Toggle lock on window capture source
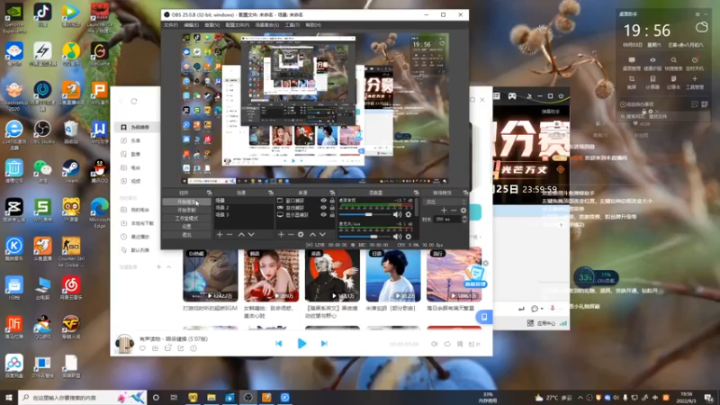Viewport: 720px width, 405px height. coord(332,201)
